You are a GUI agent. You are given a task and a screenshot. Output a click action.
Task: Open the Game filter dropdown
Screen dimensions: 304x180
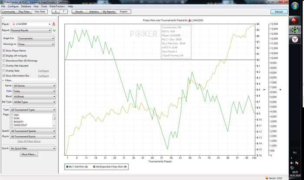(x=34, y=86)
